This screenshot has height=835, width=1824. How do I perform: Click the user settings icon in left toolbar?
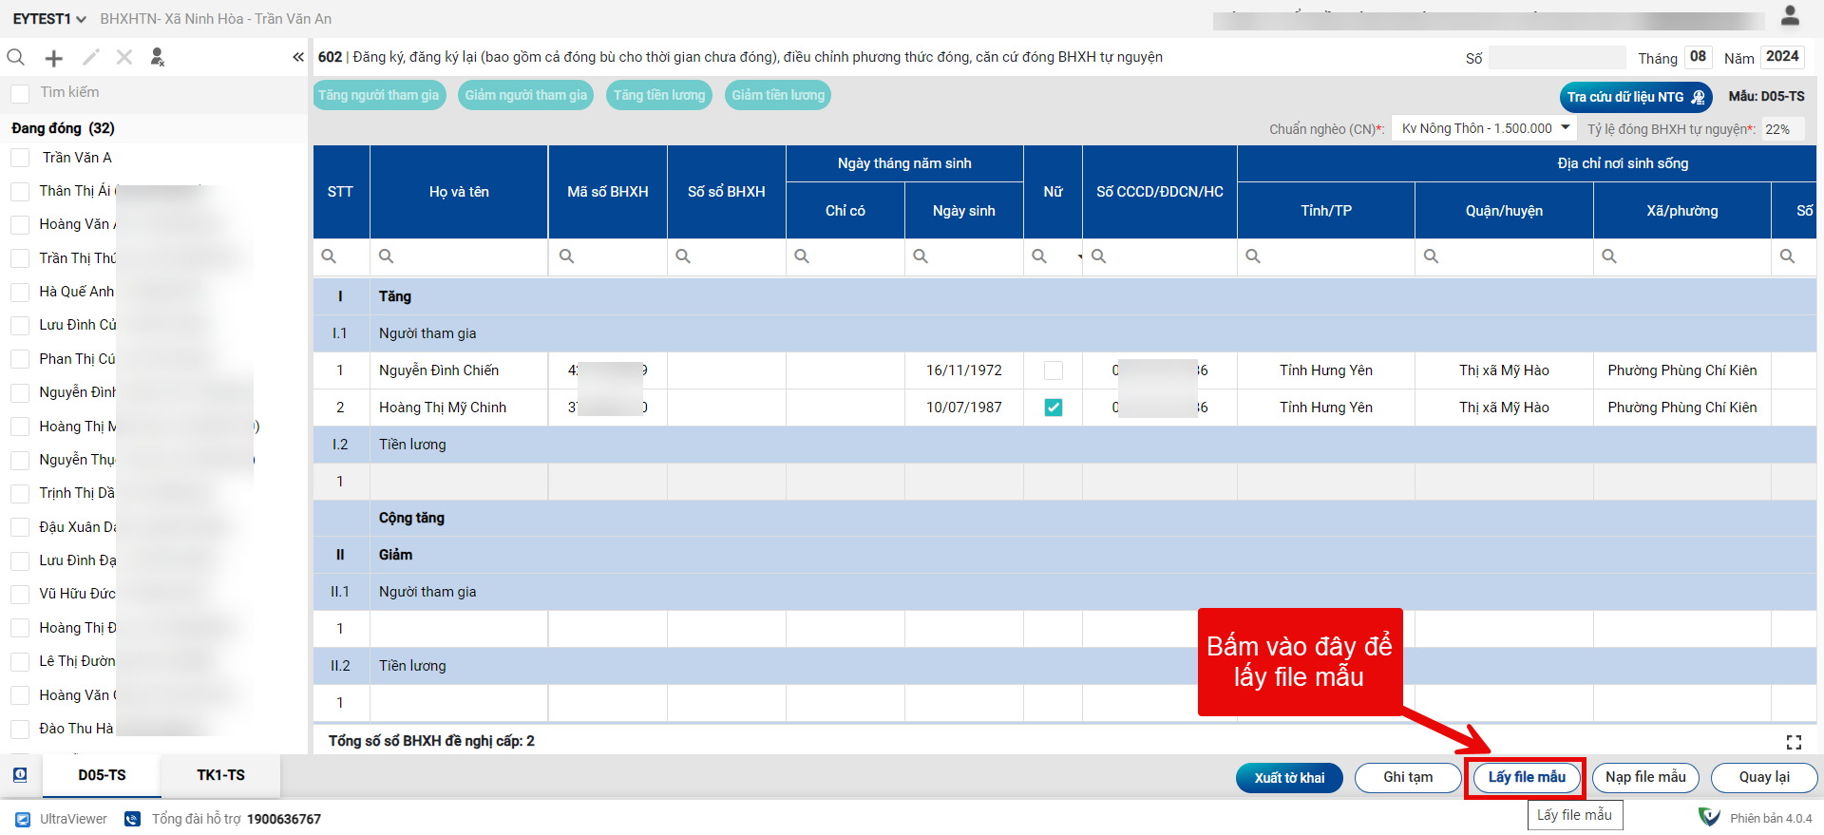coord(158,58)
